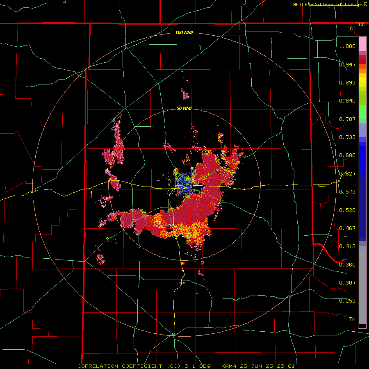Pick the lavender color bar segment
This screenshot has width=369, height=369.
click(362, 130)
